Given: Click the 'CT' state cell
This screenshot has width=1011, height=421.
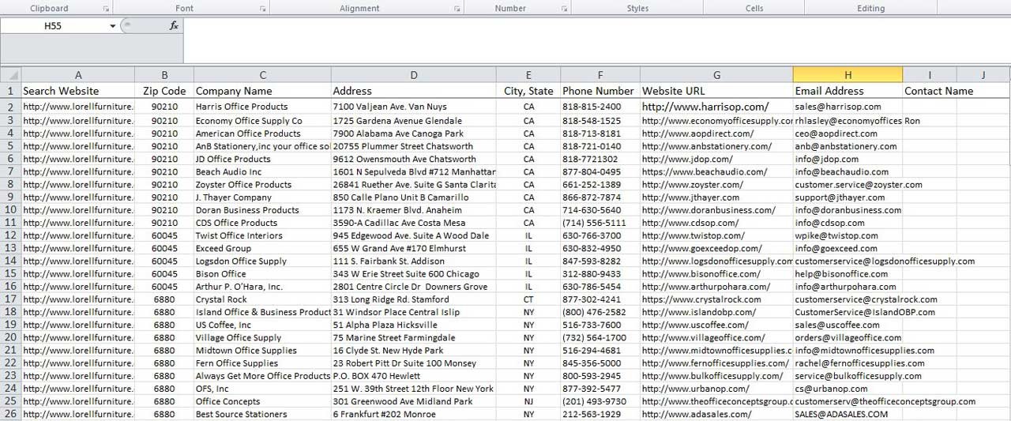Looking at the screenshot, I should pyautogui.click(x=528, y=299).
